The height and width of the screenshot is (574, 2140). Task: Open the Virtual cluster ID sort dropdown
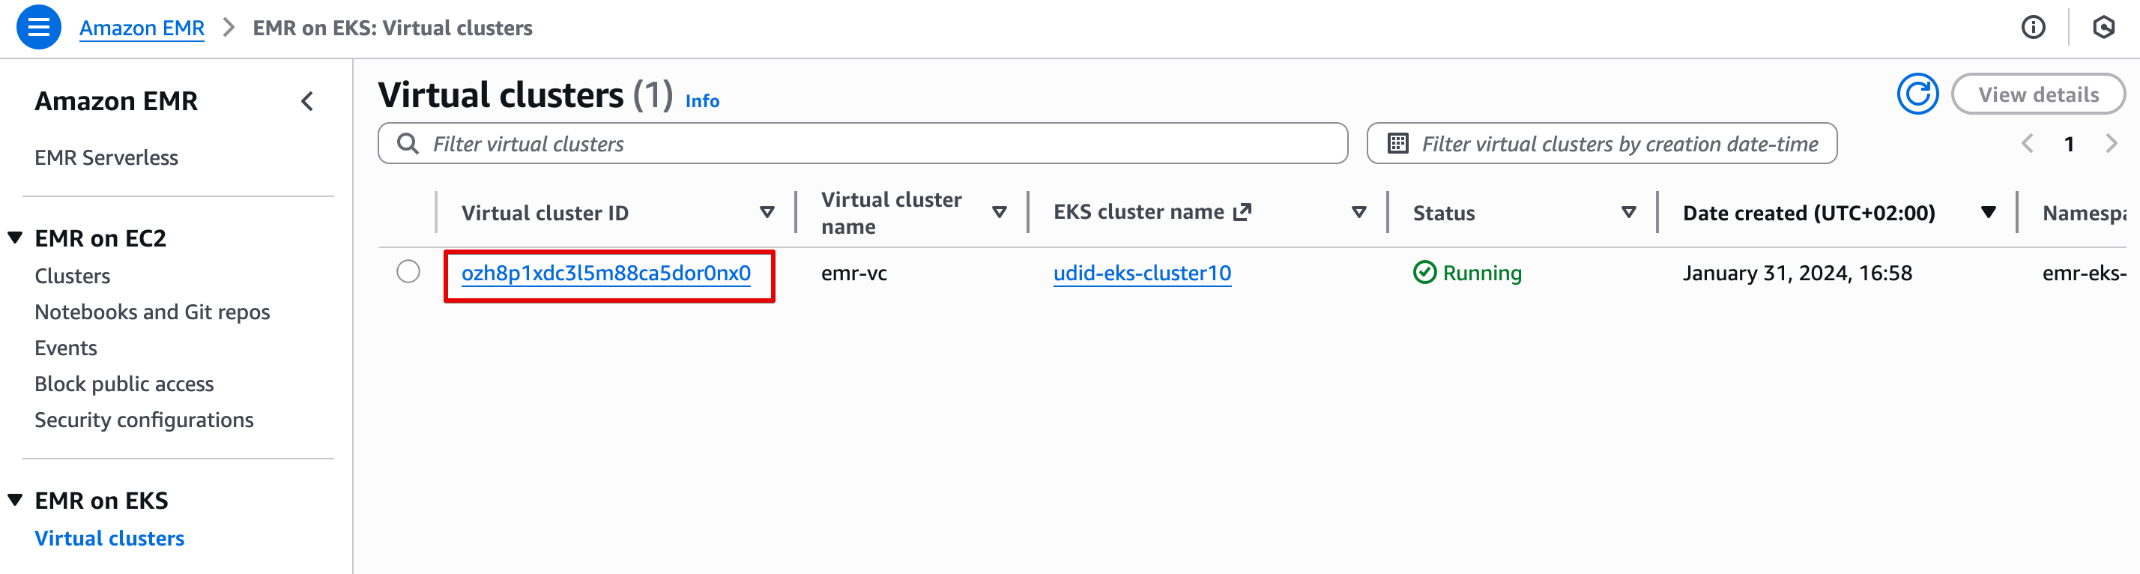[x=766, y=213]
